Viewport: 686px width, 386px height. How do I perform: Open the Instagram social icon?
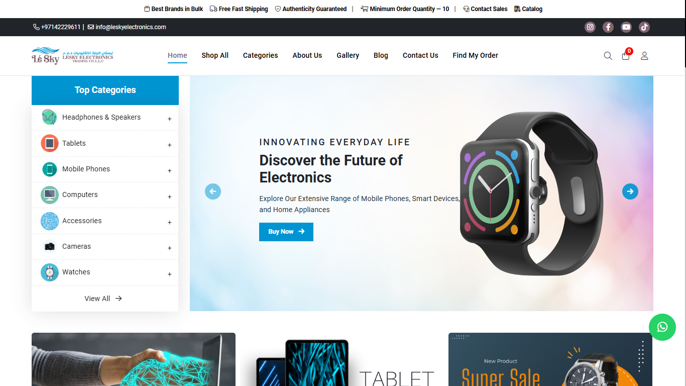coord(590,27)
